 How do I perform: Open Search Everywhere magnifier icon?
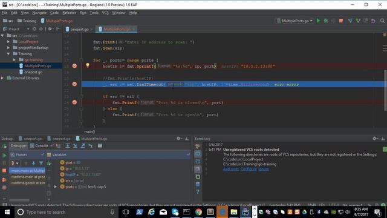click(x=382, y=21)
